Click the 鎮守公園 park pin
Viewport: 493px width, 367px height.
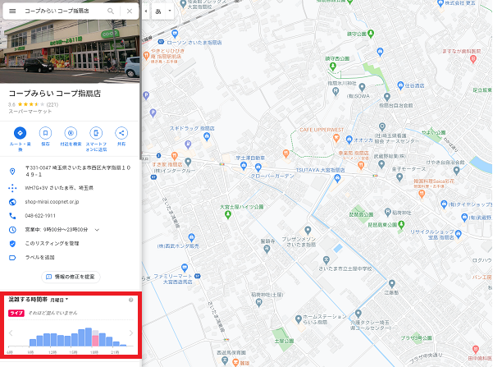point(371,34)
